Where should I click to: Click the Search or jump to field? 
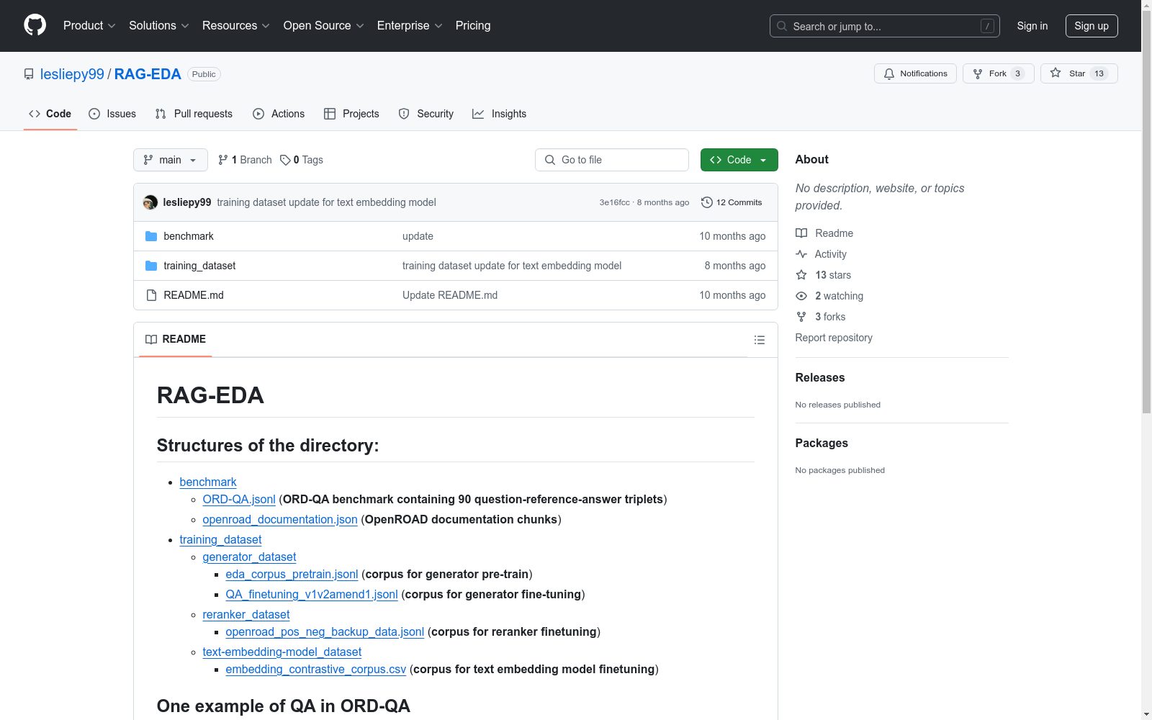pos(885,26)
